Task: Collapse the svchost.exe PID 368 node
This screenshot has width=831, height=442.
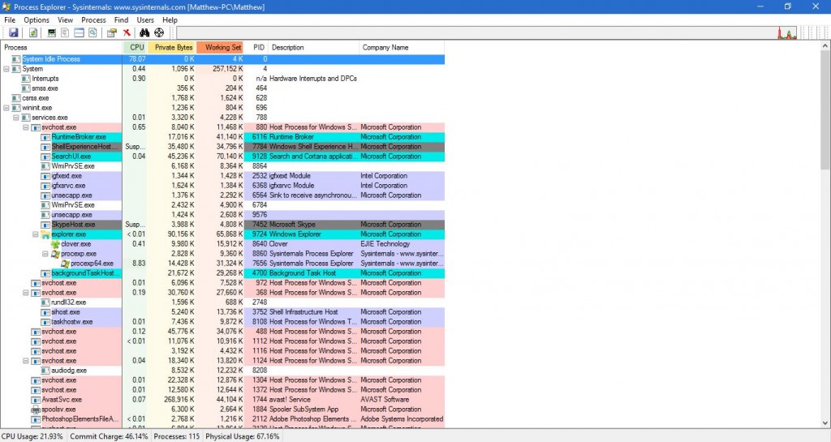Action: [x=25, y=293]
